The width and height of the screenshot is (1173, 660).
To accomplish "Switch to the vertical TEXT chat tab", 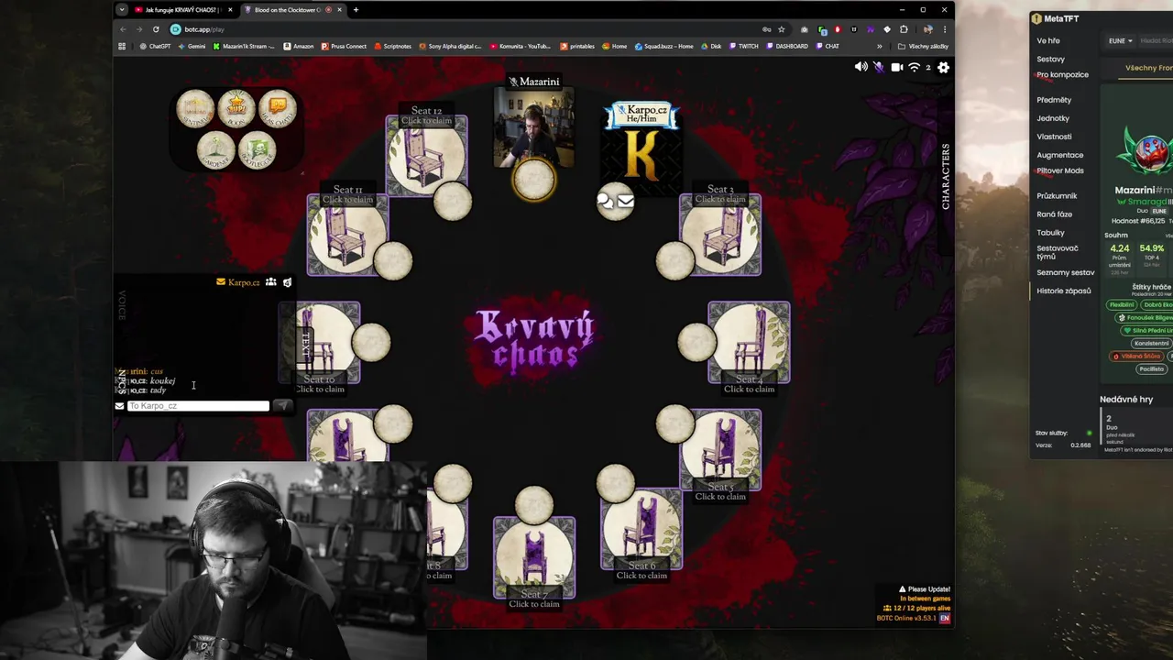I will click(306, 345).
